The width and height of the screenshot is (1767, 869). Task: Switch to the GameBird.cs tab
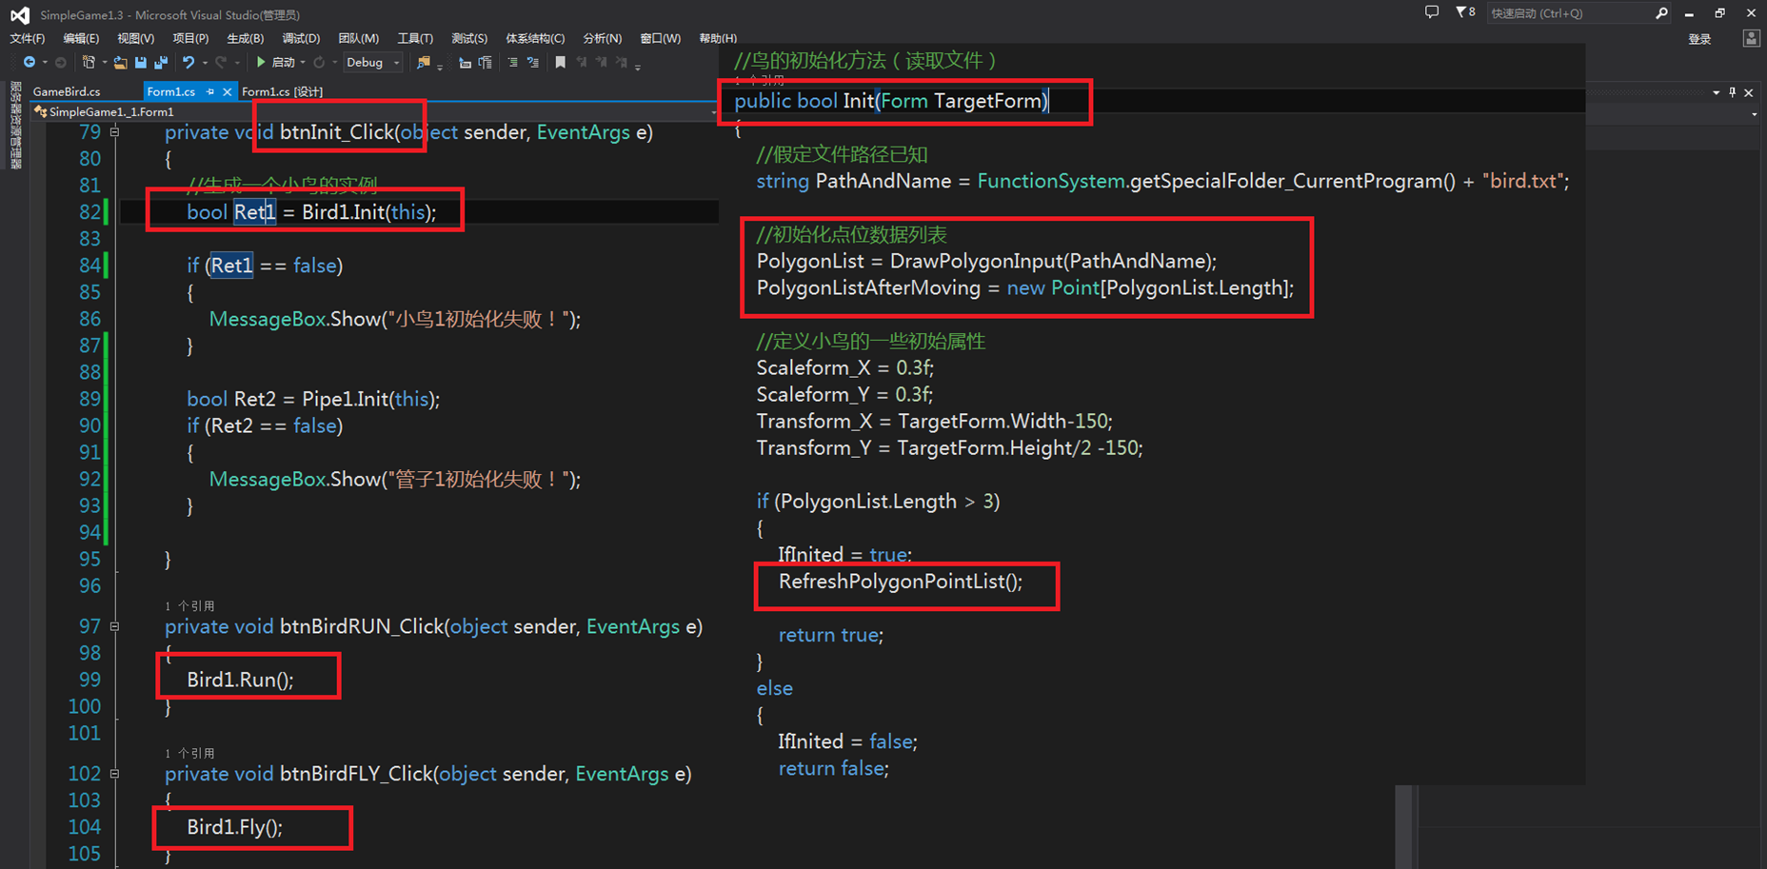pos(67,91)
